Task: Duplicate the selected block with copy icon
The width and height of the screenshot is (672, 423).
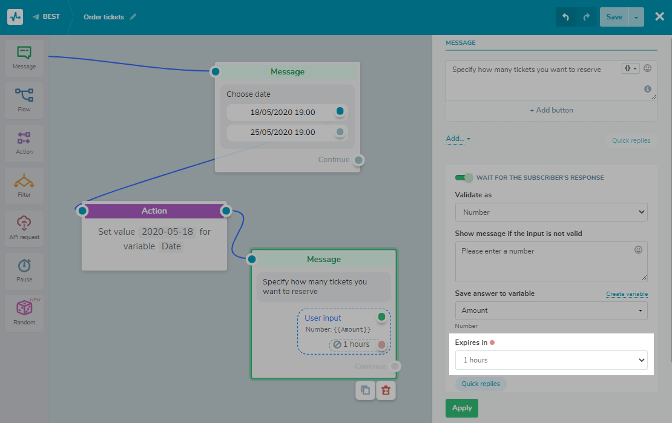Action: point(365,390)
